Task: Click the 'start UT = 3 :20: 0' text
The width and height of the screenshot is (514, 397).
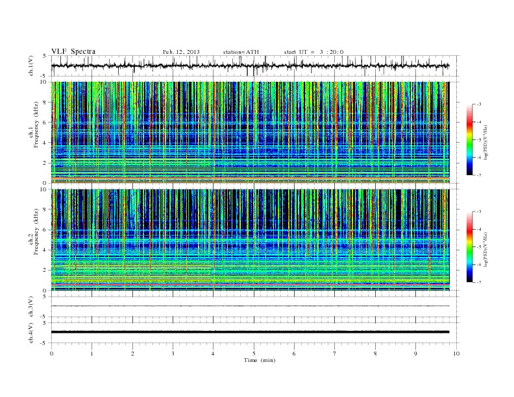Action: coord(313,52)
